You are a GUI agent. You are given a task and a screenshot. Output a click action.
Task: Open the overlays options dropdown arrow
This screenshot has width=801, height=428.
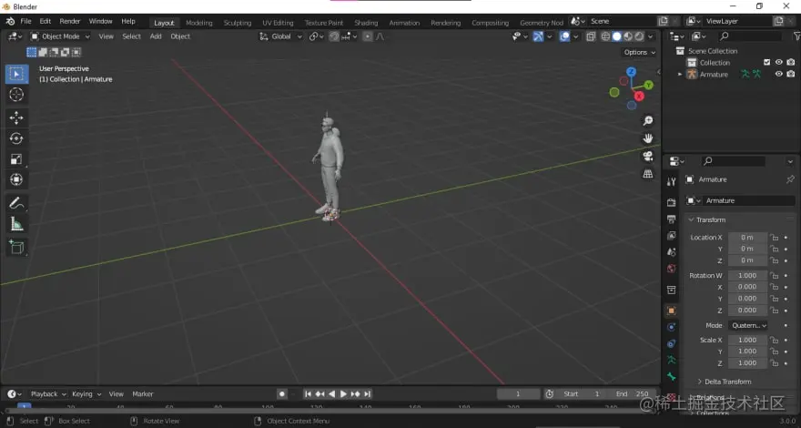(x=575, y=36)
